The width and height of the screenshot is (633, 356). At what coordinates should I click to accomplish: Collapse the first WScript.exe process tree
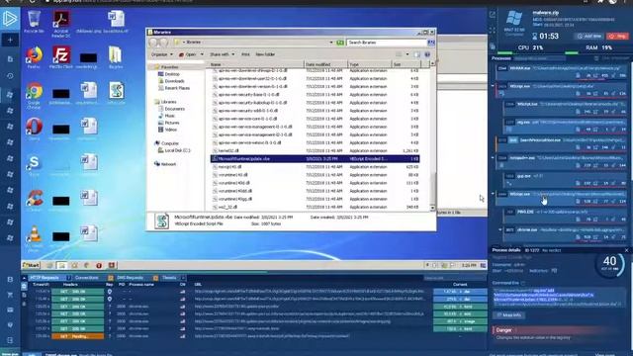(x=493, y=86)
